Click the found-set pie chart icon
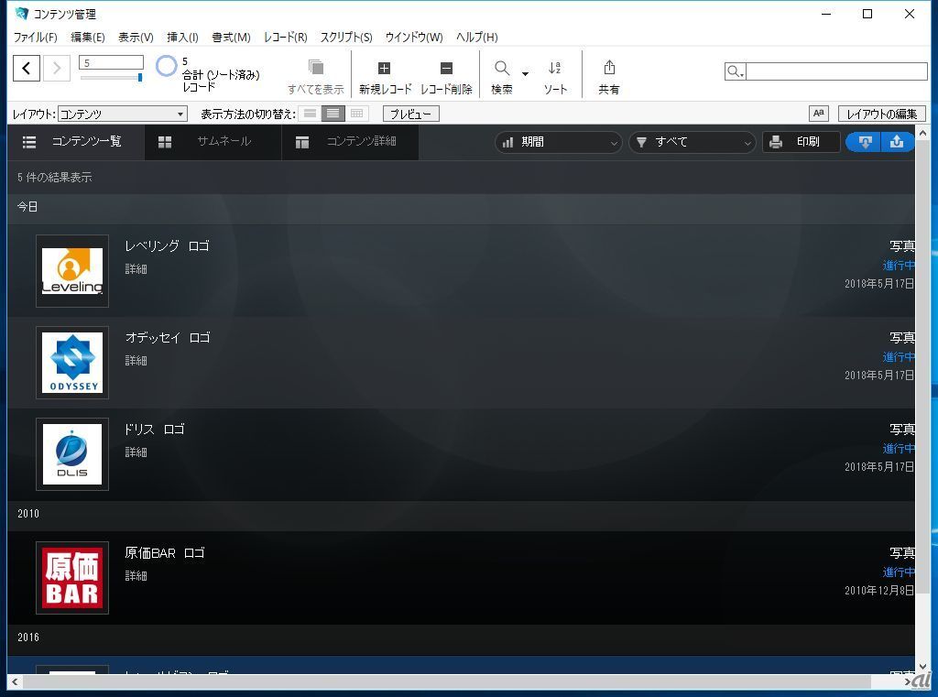938x697 pixels. 166,67
